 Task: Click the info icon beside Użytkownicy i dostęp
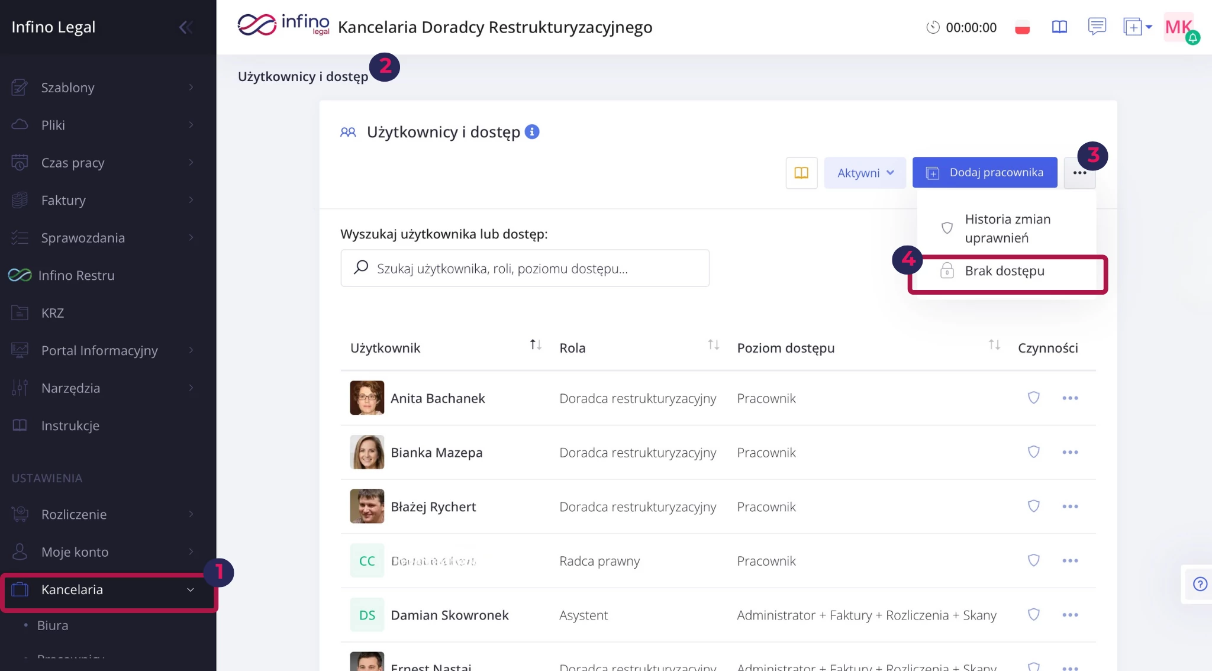[532, 131]
